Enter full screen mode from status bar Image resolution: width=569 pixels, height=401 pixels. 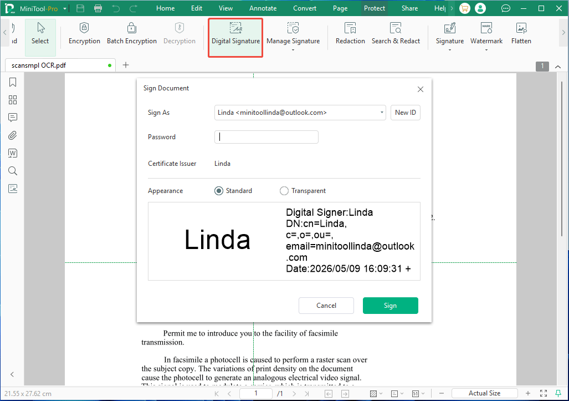point(543,393)
